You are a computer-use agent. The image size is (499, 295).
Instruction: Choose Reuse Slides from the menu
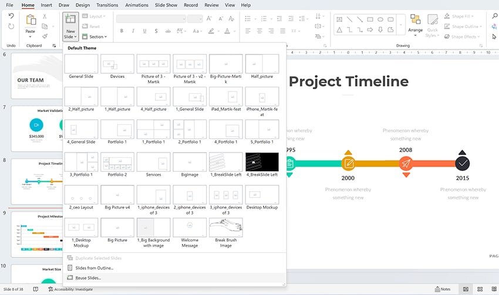(88, 277)
